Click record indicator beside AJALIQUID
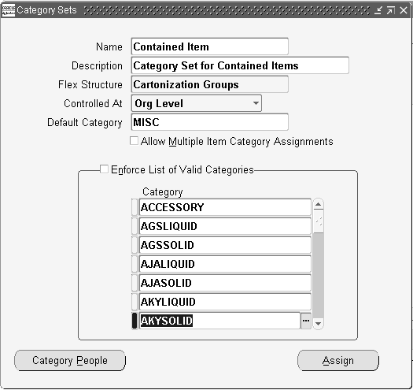 (x=135, y=264)
